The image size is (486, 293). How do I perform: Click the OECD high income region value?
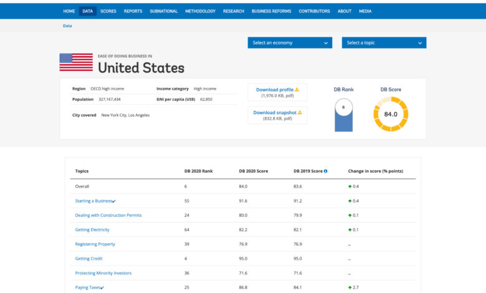pos(107,89)
